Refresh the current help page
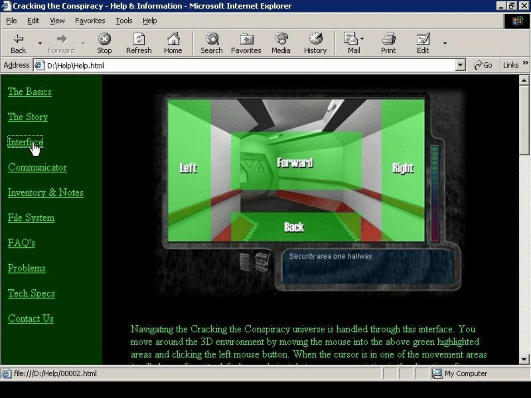 (139, 39)
